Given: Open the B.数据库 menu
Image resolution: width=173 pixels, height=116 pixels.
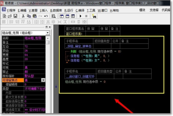Looking at the screenshot, I should [56, 10].
